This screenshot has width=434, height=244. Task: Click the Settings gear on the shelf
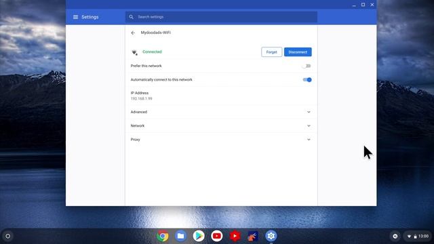[271, 236]
